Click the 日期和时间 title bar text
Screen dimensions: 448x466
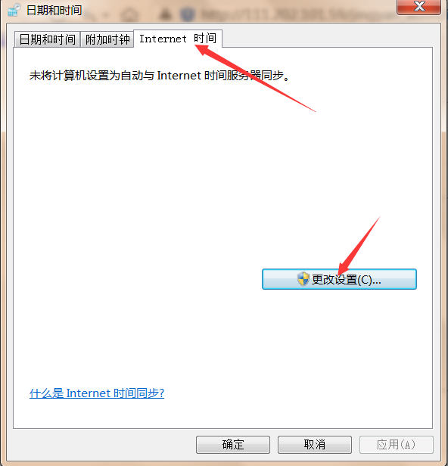point(54,10)
